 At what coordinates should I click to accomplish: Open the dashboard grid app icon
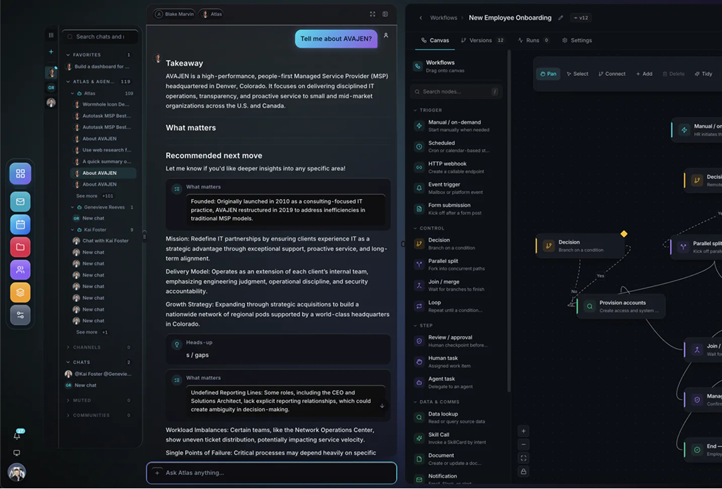(20, 174)
